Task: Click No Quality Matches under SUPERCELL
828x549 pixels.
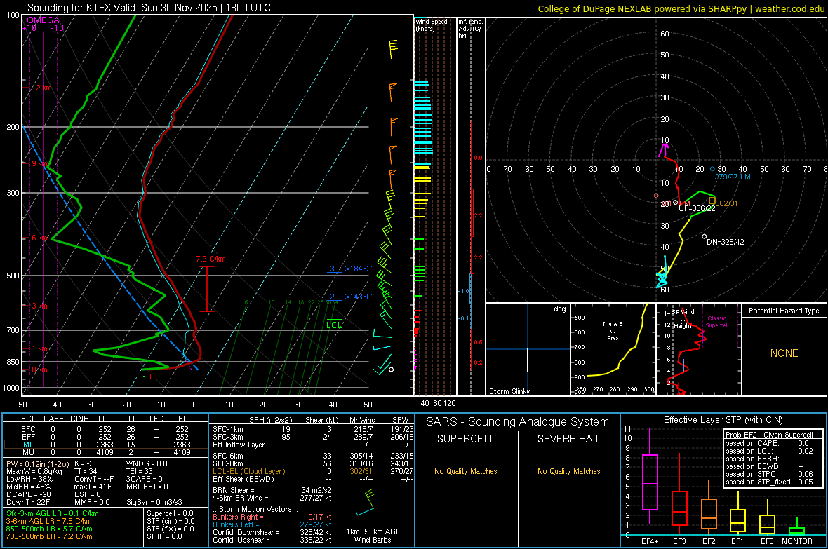Action: [x=466, y=471]
